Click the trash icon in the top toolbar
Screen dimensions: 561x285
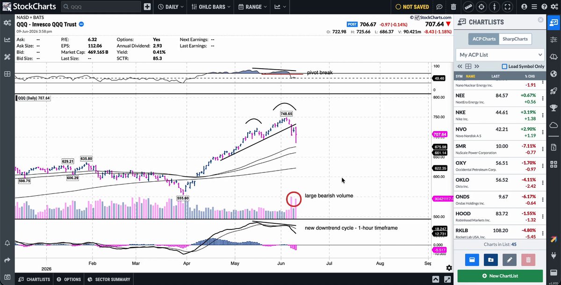pyautogui.click(x=453, y=7)
